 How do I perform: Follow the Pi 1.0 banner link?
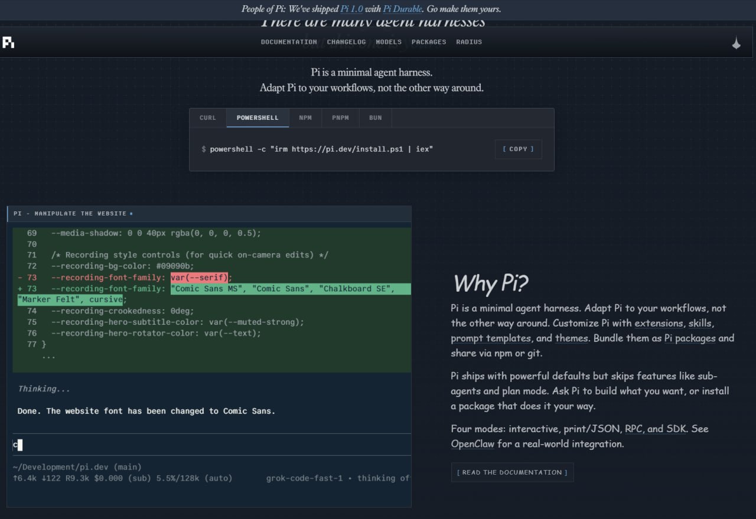[352, 9]
